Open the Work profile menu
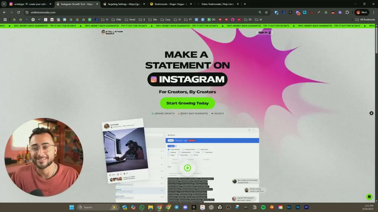 pos(362,12)
